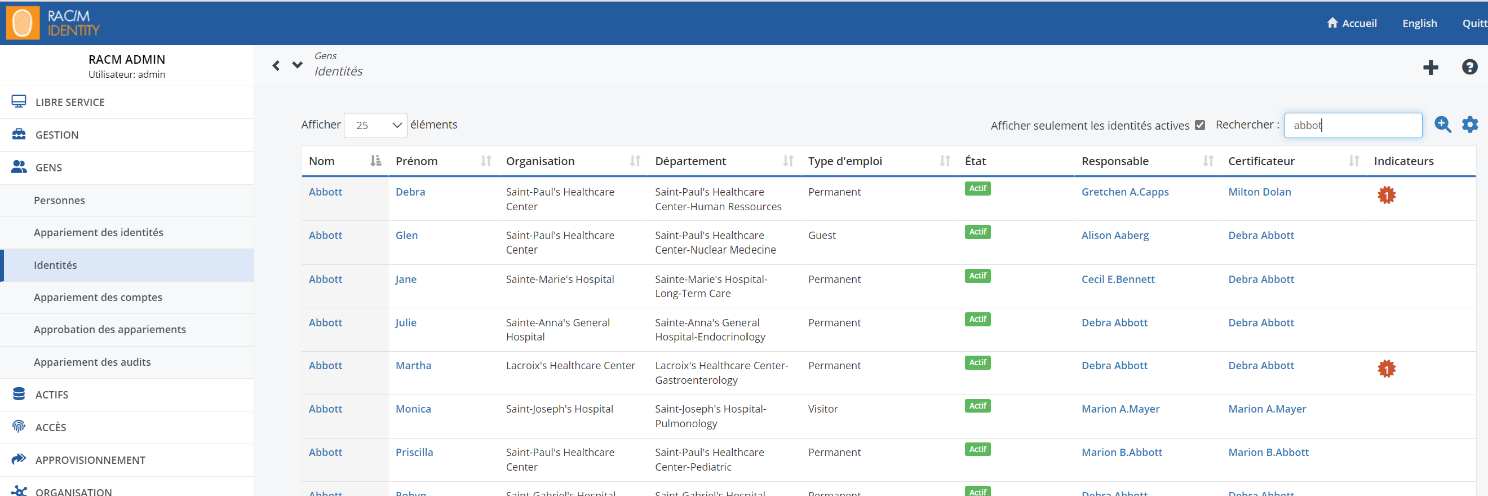Image resolution: width=1488 pixels, height=496 pixels.
Task: Open Appariement des comptes menu item
Action: pos(126,298)
